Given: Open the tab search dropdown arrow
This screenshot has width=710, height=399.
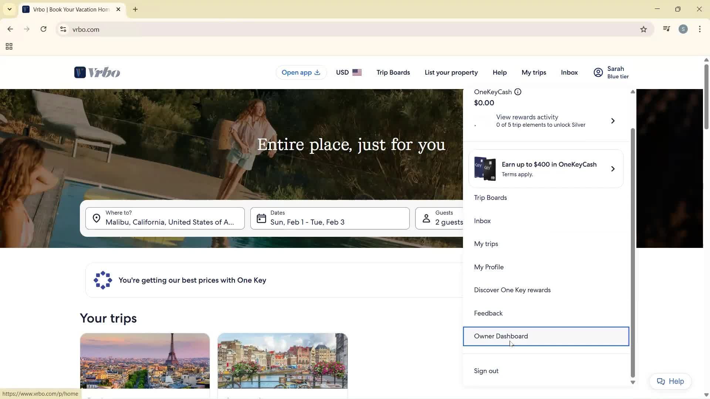Looking at the screenshot, I should tap(10, 9).
